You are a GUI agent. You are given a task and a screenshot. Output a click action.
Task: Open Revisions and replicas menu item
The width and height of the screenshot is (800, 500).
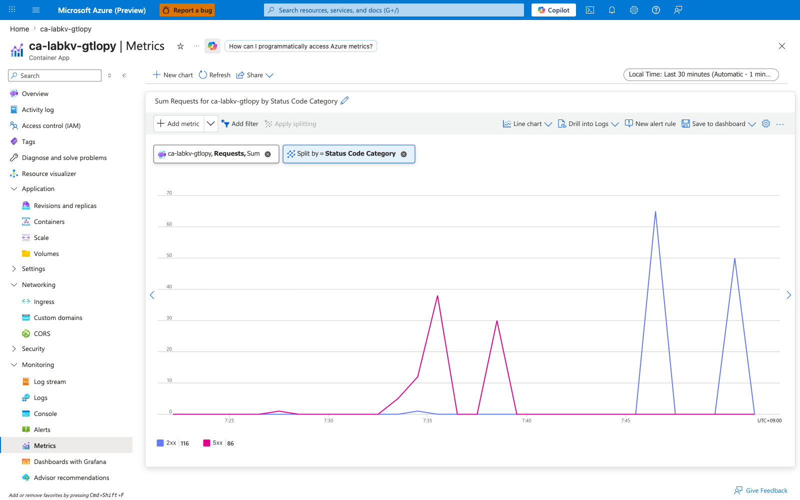point(65,205)
